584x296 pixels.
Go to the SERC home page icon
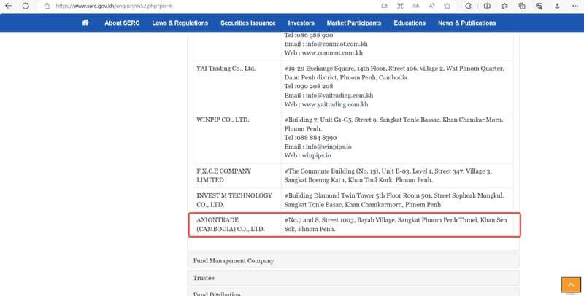point(85,23)
